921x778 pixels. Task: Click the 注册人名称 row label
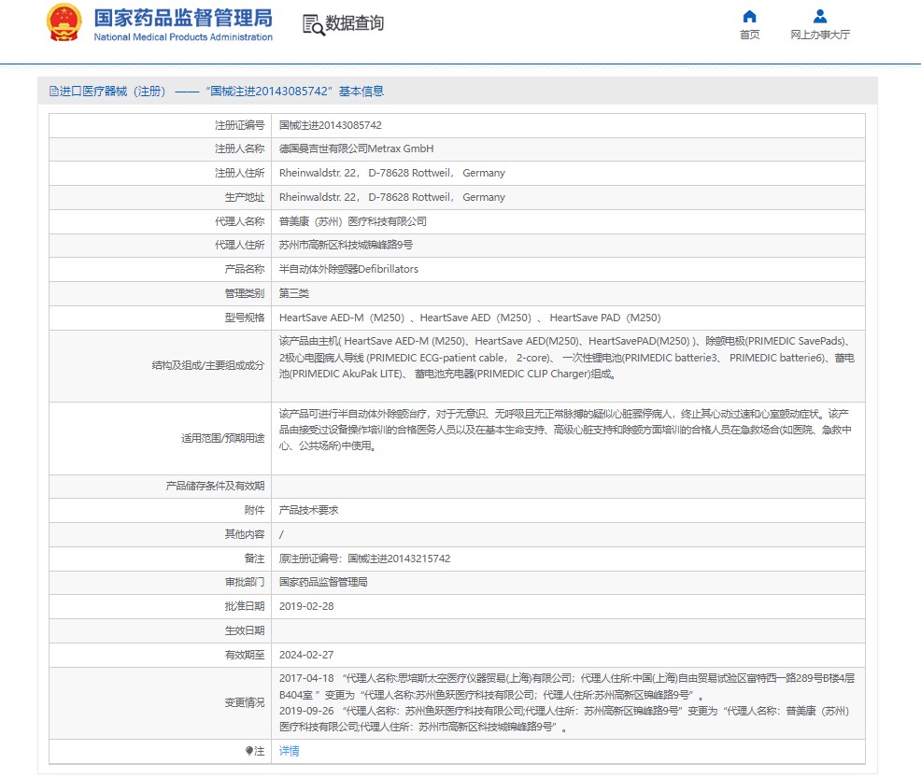[240, 149]
